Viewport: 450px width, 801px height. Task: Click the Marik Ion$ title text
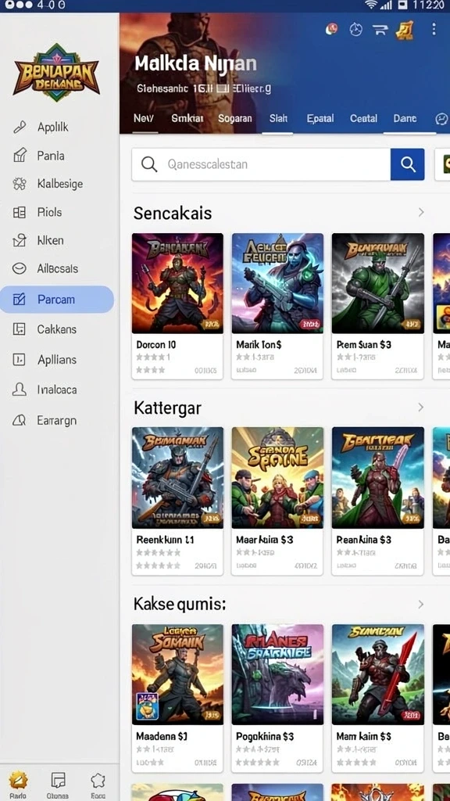[259, 345]
